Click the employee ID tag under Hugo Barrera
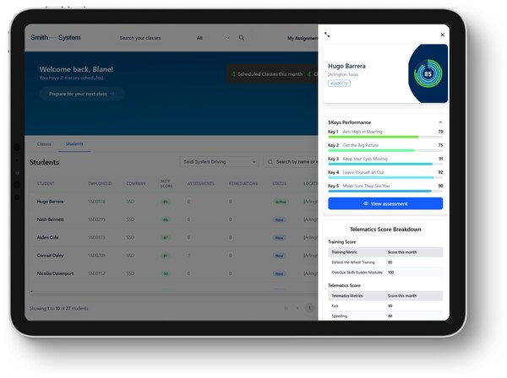The image size is (507, 378). [338, 84]
